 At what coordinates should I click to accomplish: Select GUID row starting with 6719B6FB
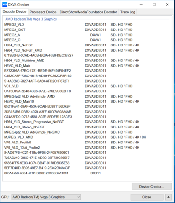pos(87,55)
